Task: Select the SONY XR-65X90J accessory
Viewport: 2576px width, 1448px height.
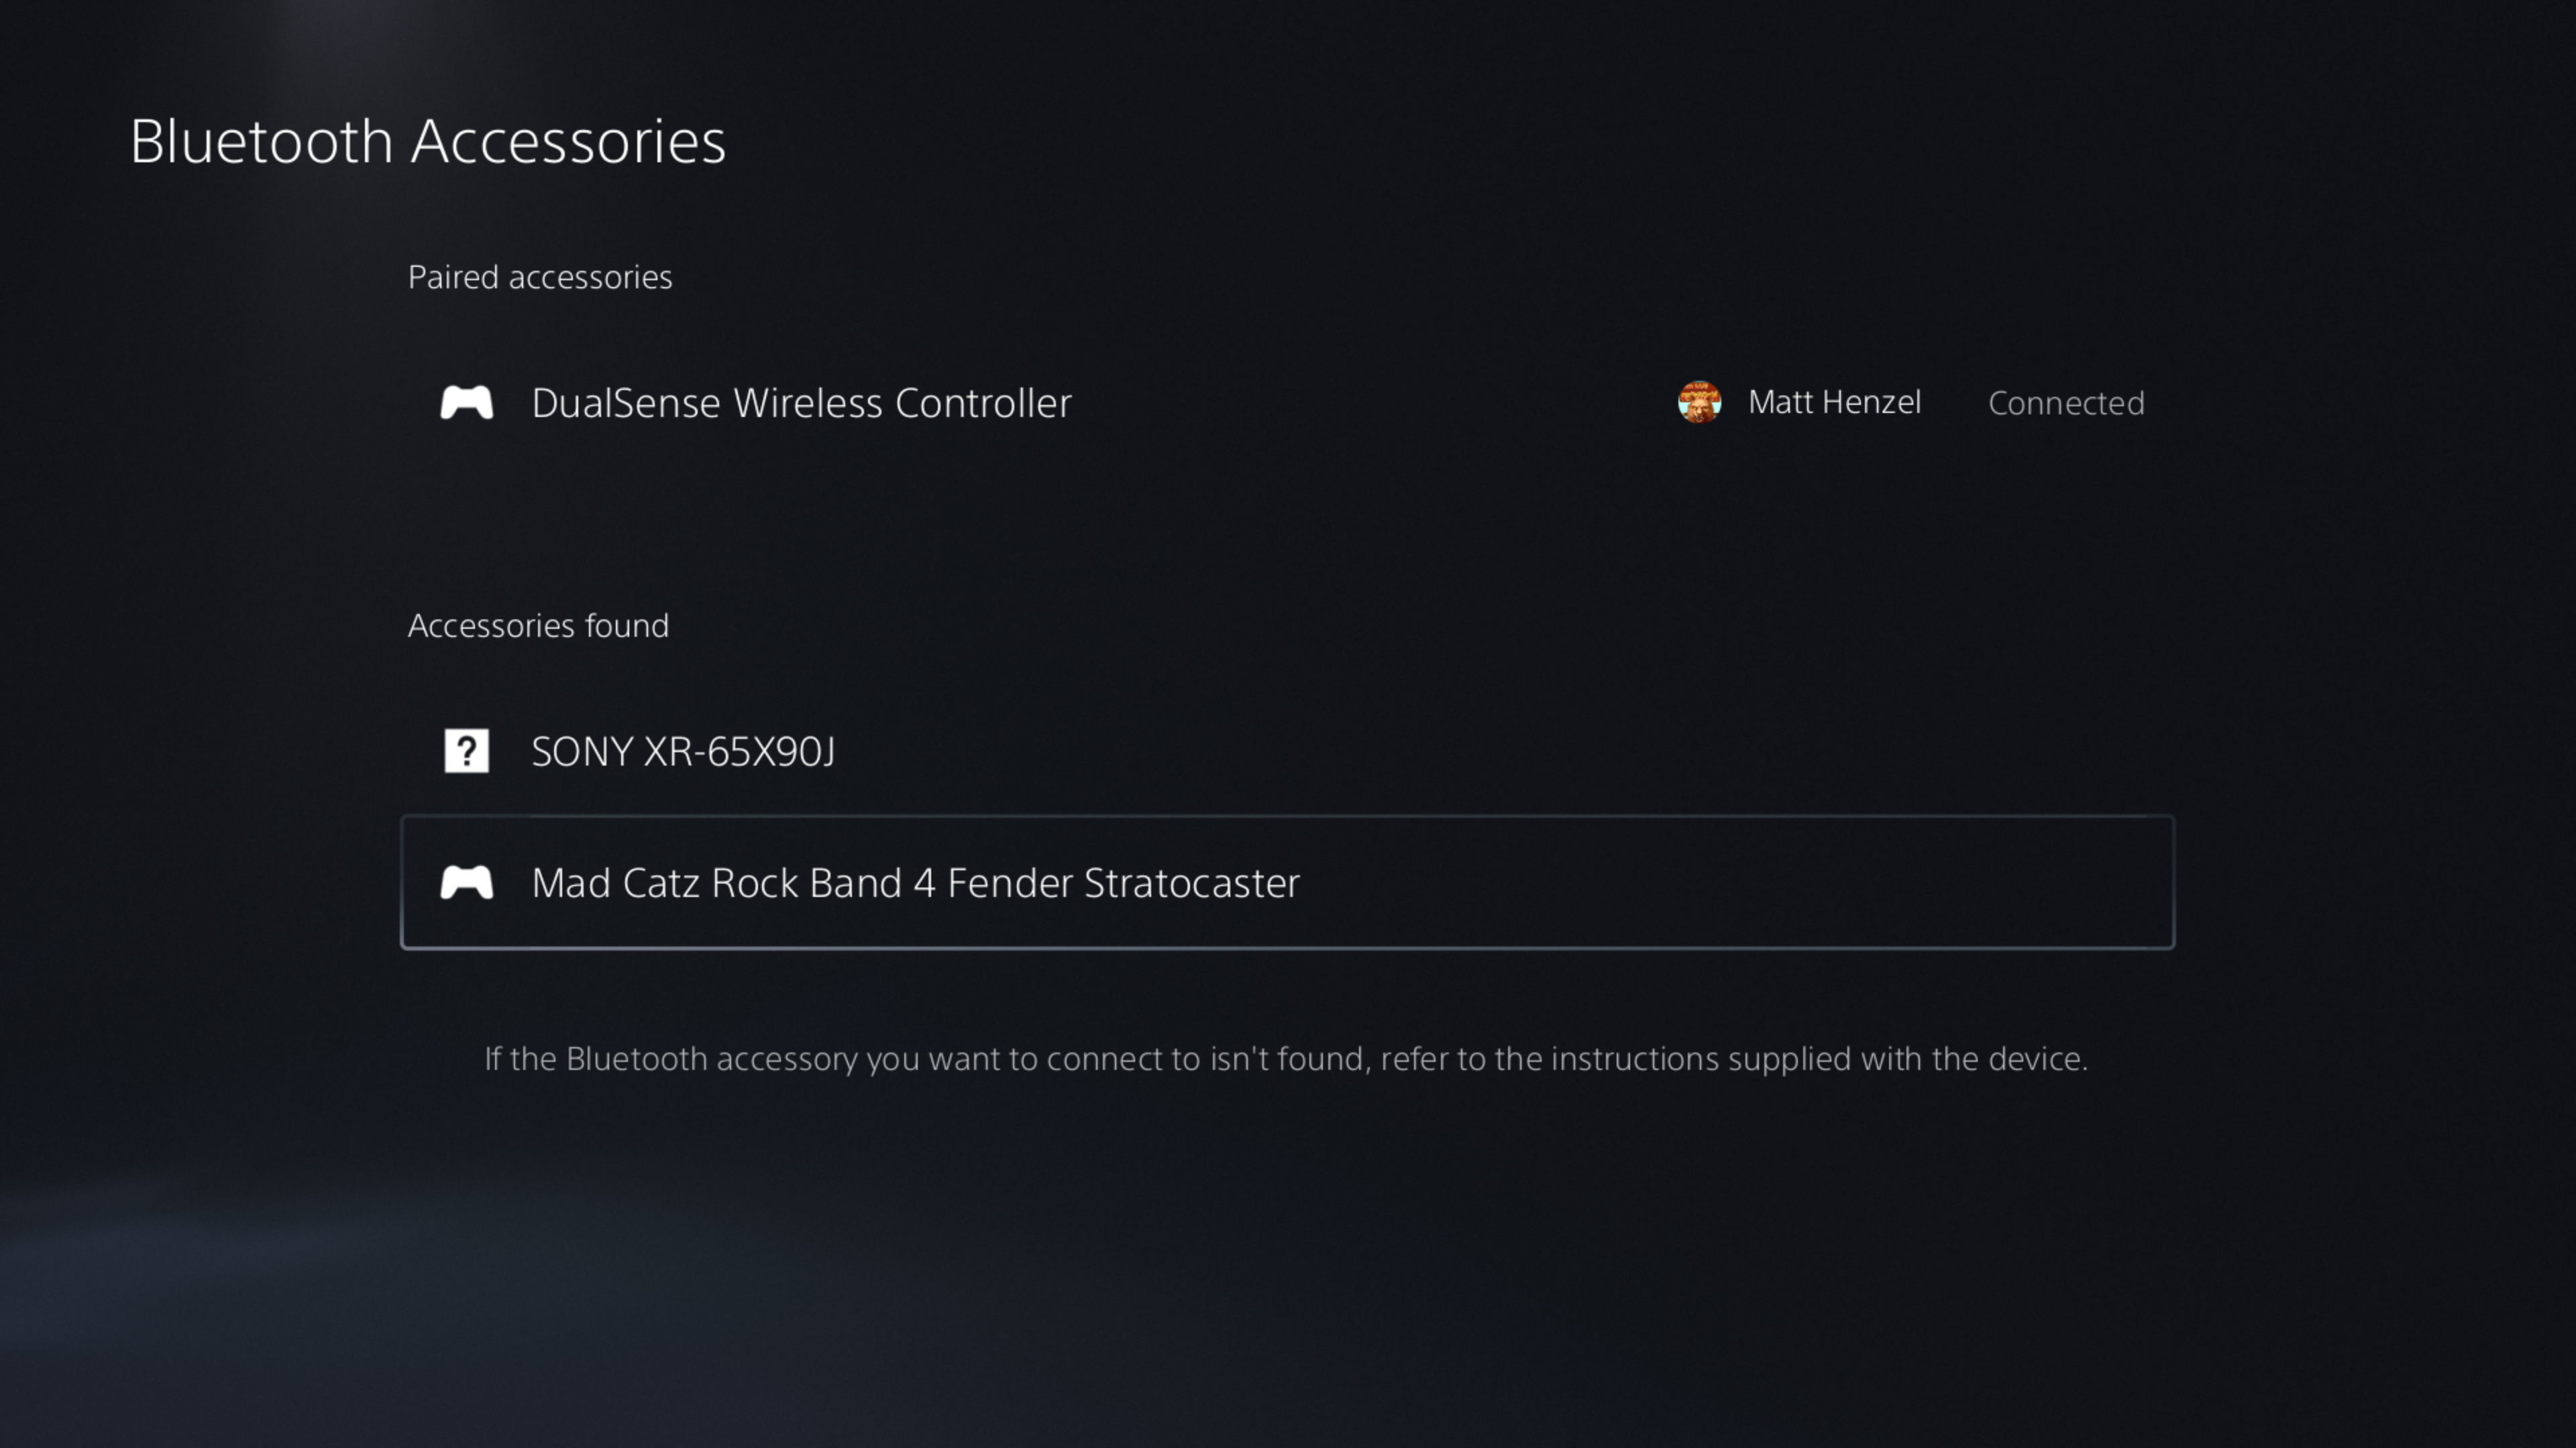Action: click(x=682, y=751)
